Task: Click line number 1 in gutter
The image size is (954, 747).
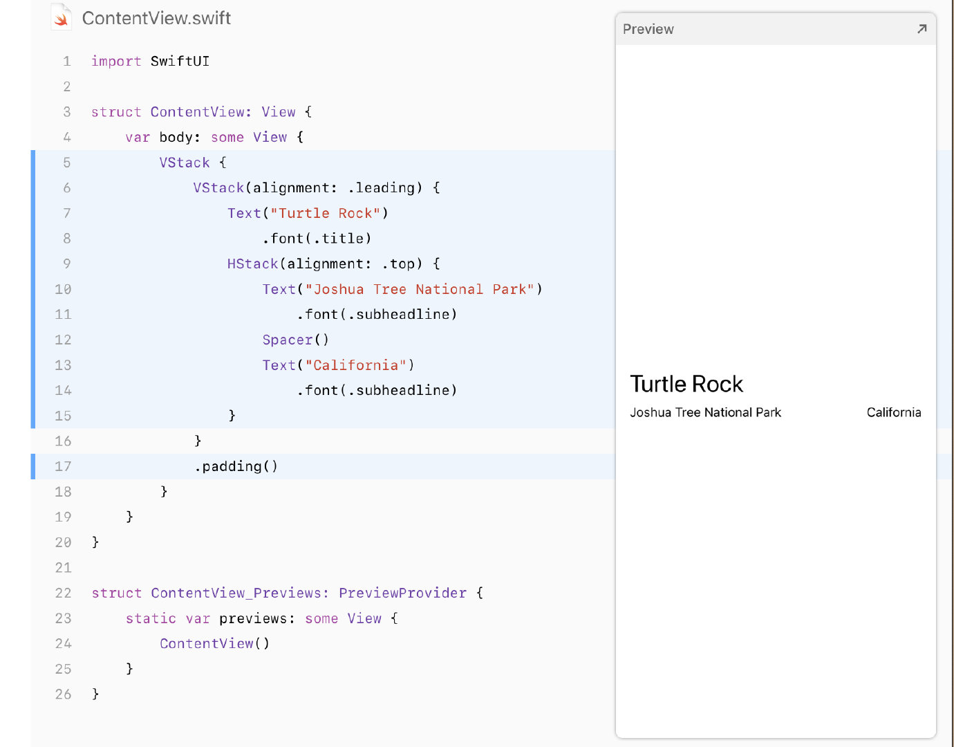Action: [67, 62]
